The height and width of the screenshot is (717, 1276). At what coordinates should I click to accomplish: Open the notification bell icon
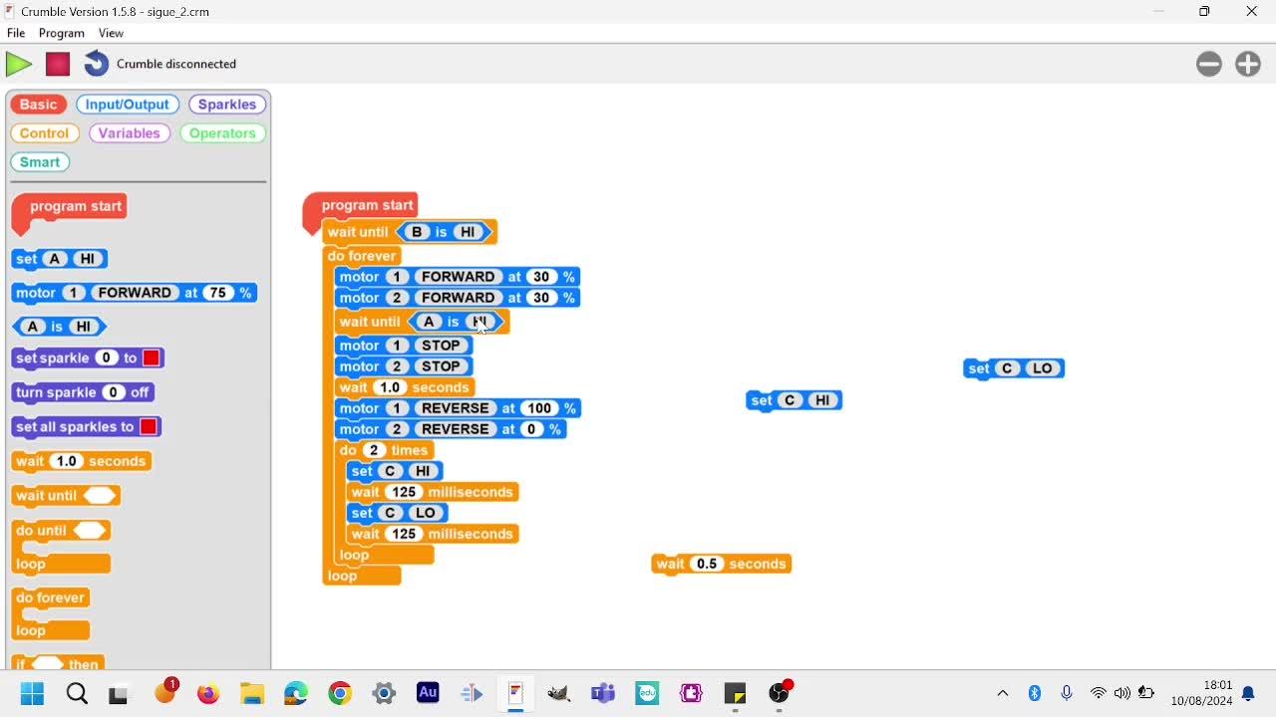[x=1248, y=694]
